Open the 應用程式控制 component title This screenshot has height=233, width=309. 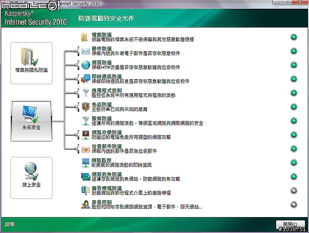click(107, 91)
